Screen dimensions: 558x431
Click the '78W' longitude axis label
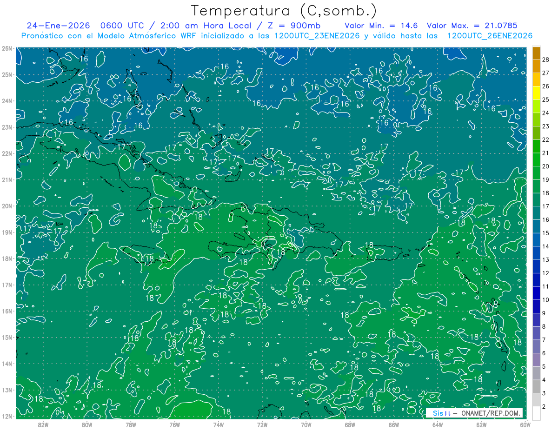pyautogui.click(x=131, y=424)
